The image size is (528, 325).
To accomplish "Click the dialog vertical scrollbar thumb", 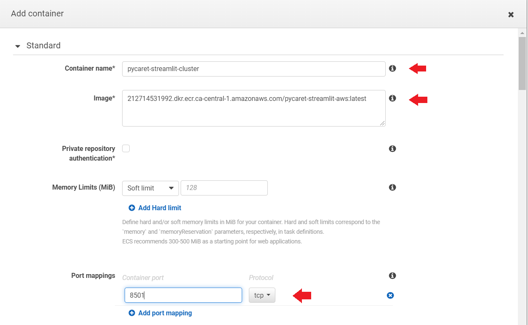I will click(522, 63).
